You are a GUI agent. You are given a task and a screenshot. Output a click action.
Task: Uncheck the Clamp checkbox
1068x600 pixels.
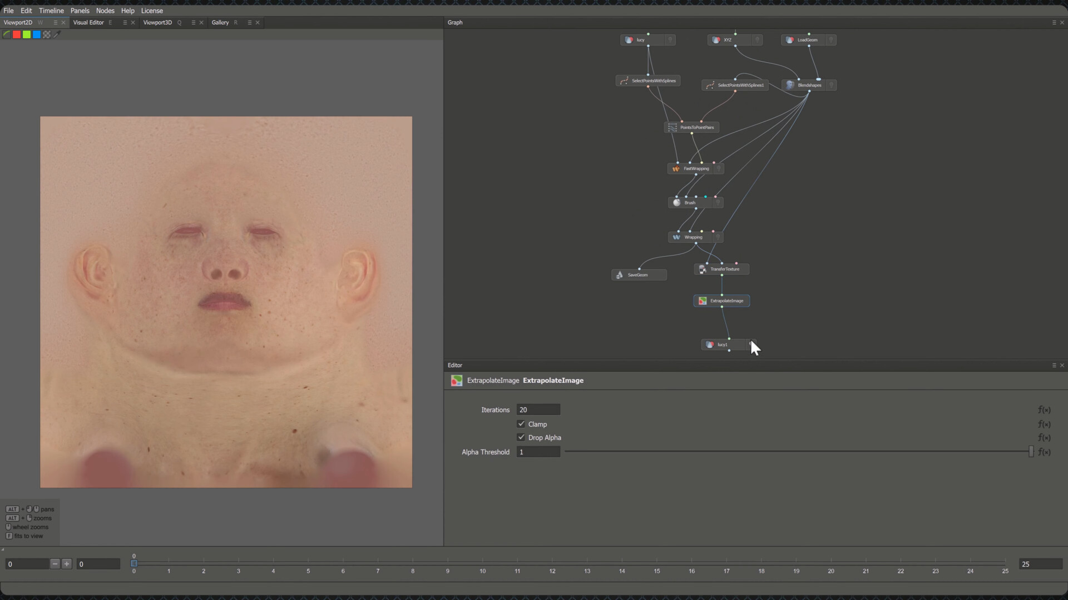coord(521,423)
